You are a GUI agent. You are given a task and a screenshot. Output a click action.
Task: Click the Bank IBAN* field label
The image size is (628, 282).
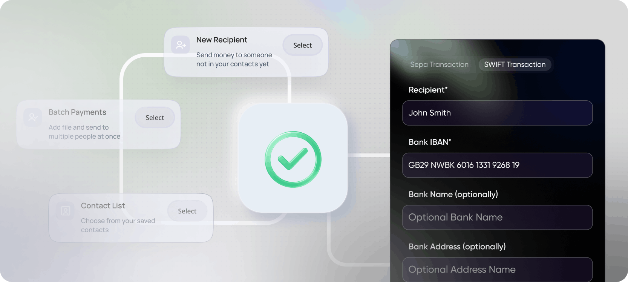(x=430, y=142)
